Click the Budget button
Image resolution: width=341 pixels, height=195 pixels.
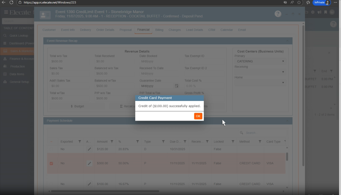tap(77, 106)
